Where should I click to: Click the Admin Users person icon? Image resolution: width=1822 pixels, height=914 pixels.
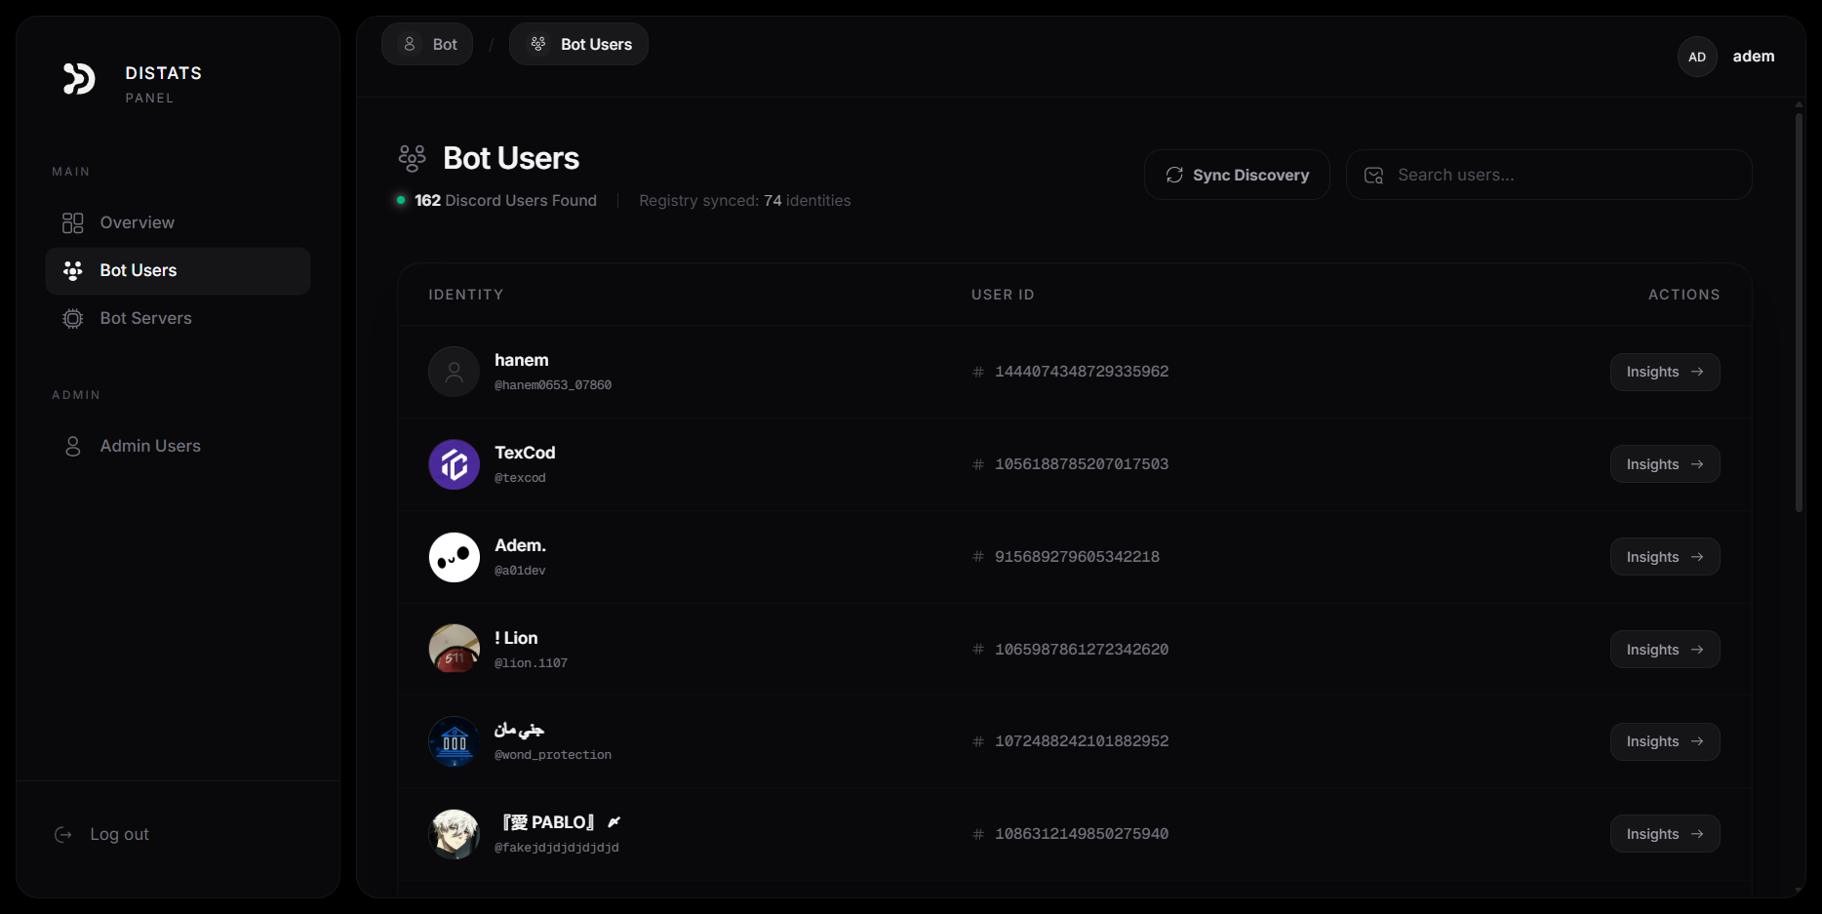pyautogui.click(x=72, y=446)
